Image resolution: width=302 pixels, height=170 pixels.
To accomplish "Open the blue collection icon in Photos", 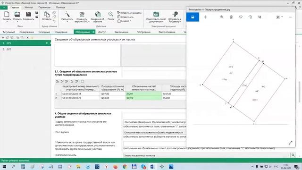I will tap(193, 17).
